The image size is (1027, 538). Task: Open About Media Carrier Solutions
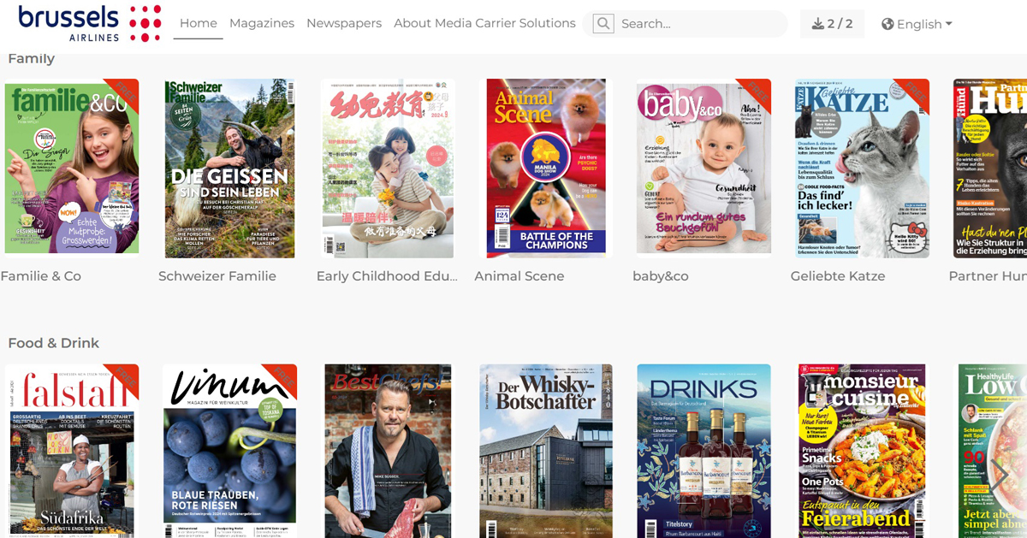coord(484,23)
